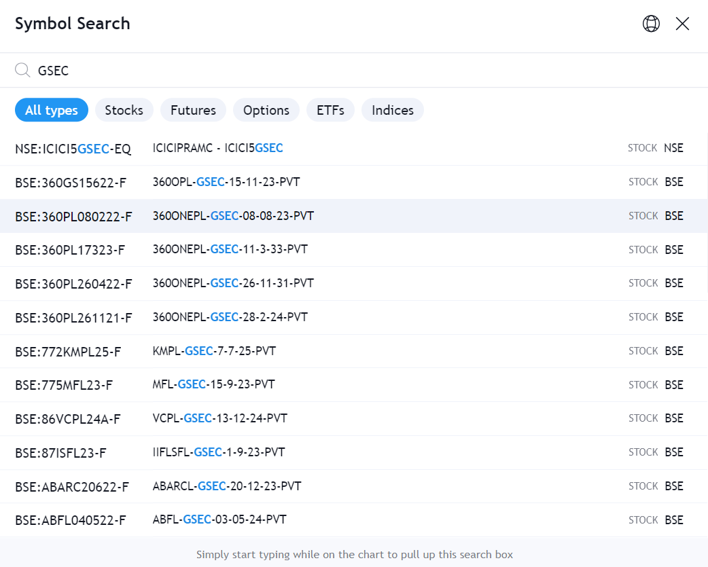The height and width of the screenshot is (567, 708).
Task: Select symbol BSE:360PL080222-F
Action: coord(73,217)
